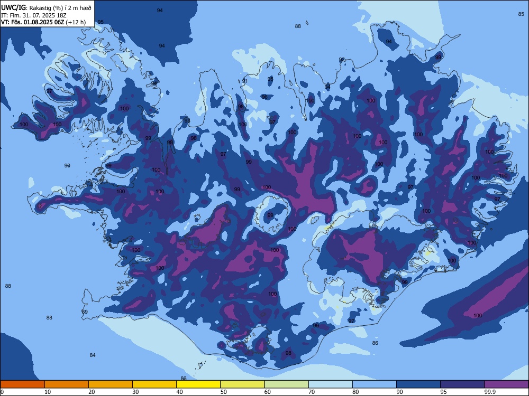
Task: Click the title 'UWC/IG: Rakastig (%) í 2 m hæð'
Action: tap(46, 8)
